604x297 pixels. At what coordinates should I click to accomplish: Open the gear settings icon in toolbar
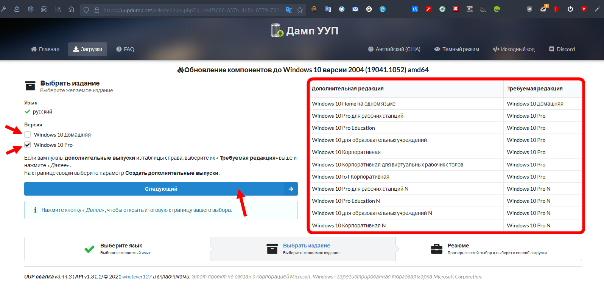[31, 9]
